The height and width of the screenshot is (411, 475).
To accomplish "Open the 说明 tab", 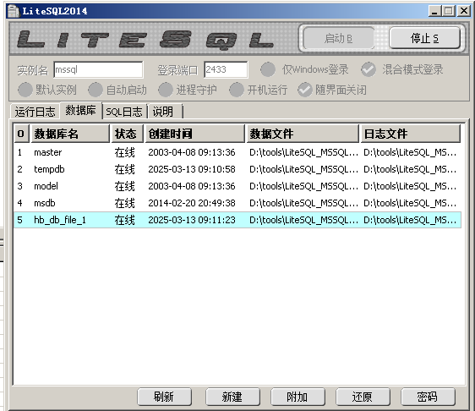I will click(166, 112).
